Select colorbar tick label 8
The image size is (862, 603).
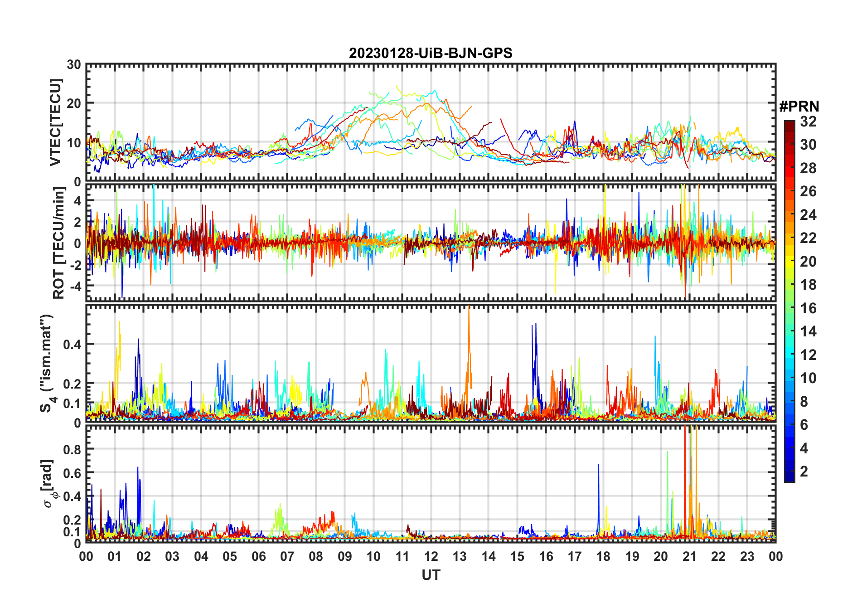tap(804, 402)
